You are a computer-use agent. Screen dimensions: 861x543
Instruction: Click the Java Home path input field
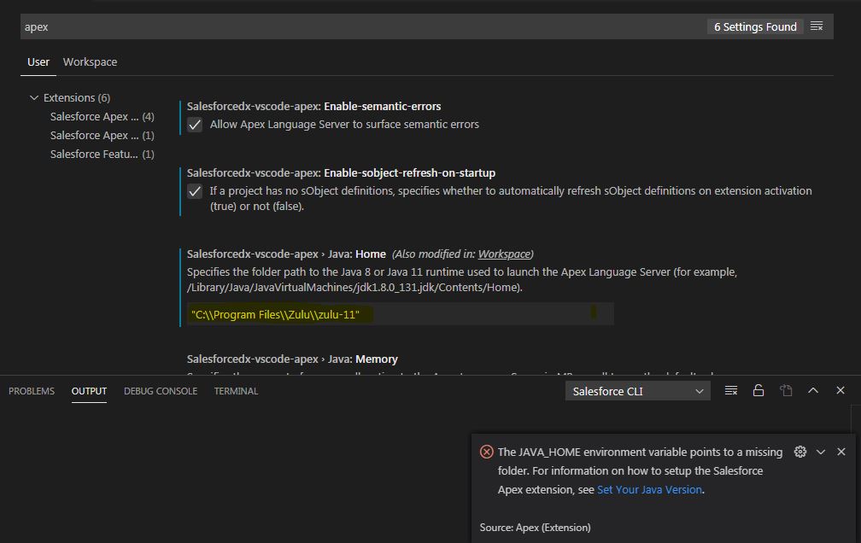pos(401,314)
